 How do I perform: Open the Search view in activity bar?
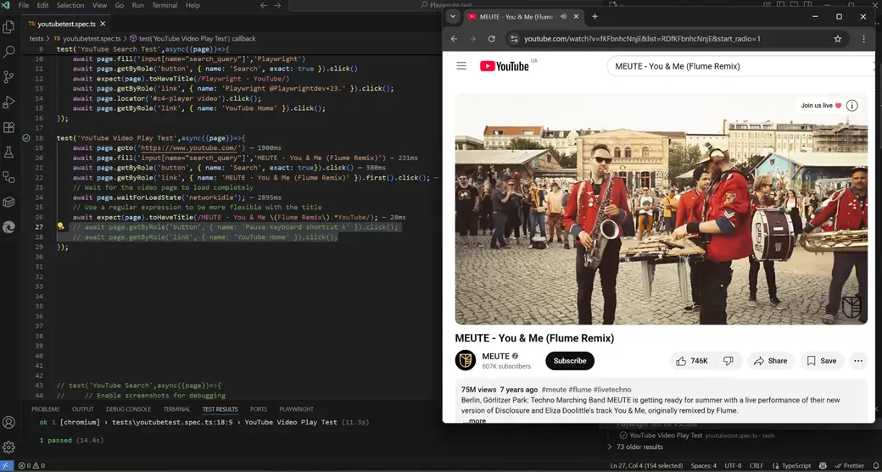pyautogui.click(x=8, y=52)
